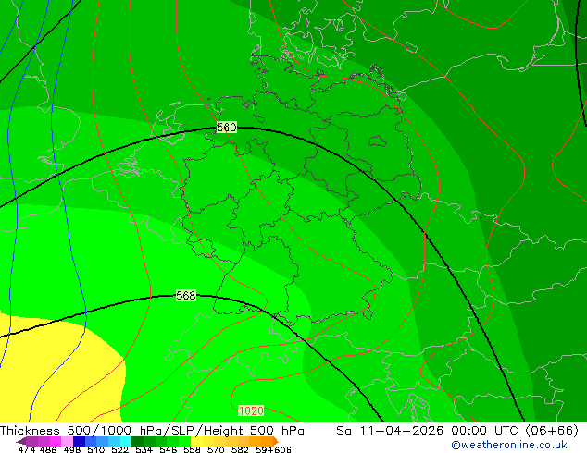The height and width of the screenshot is (453, 587).
Task: Click the legend value 570
Action: click(216, 449)
